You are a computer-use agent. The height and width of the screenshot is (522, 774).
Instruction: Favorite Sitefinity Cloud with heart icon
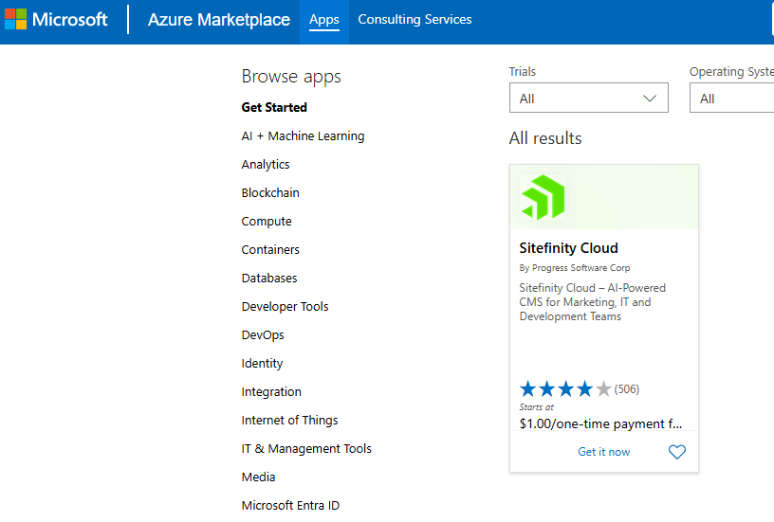pos(676,452)
